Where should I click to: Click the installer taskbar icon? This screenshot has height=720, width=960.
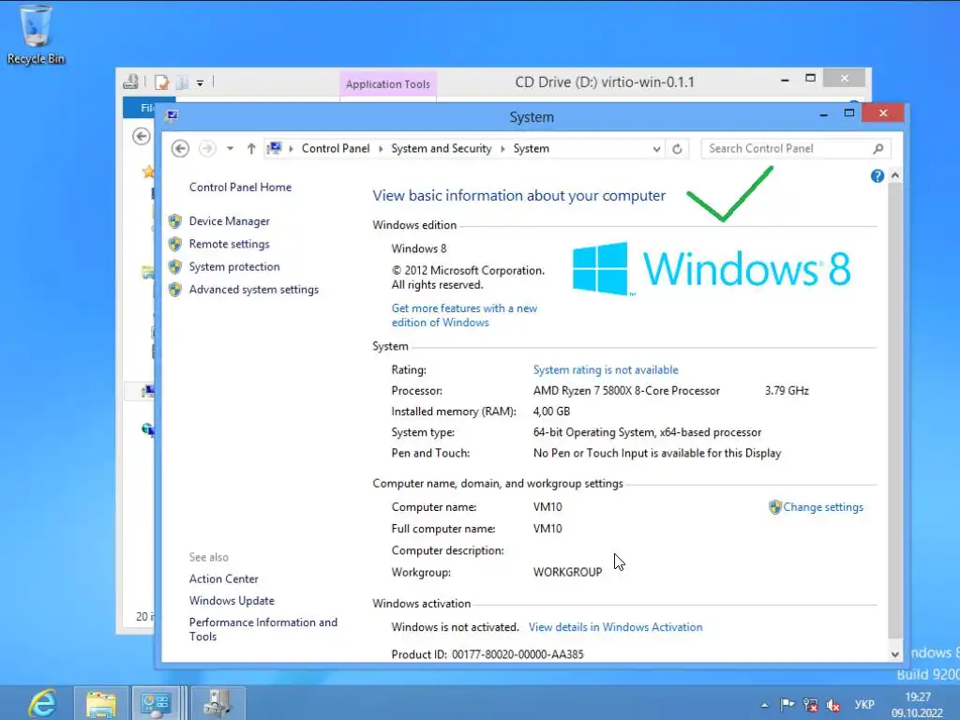point(217,703)
